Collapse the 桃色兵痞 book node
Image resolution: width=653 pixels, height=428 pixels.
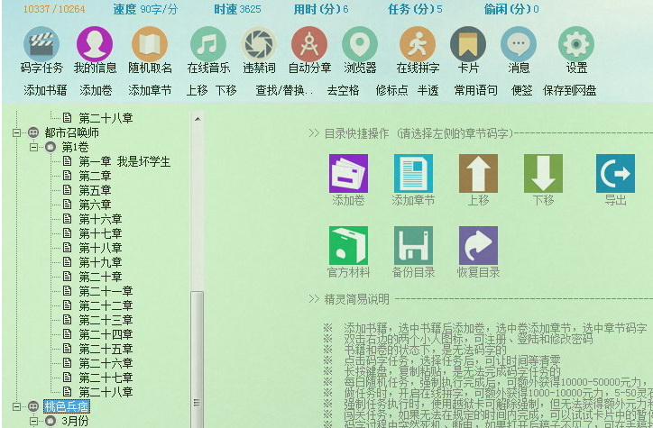coord(16,406)
